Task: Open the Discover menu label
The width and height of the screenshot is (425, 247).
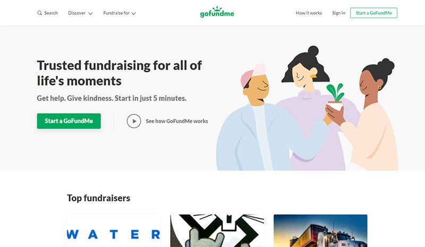Action: coord(76,13)
